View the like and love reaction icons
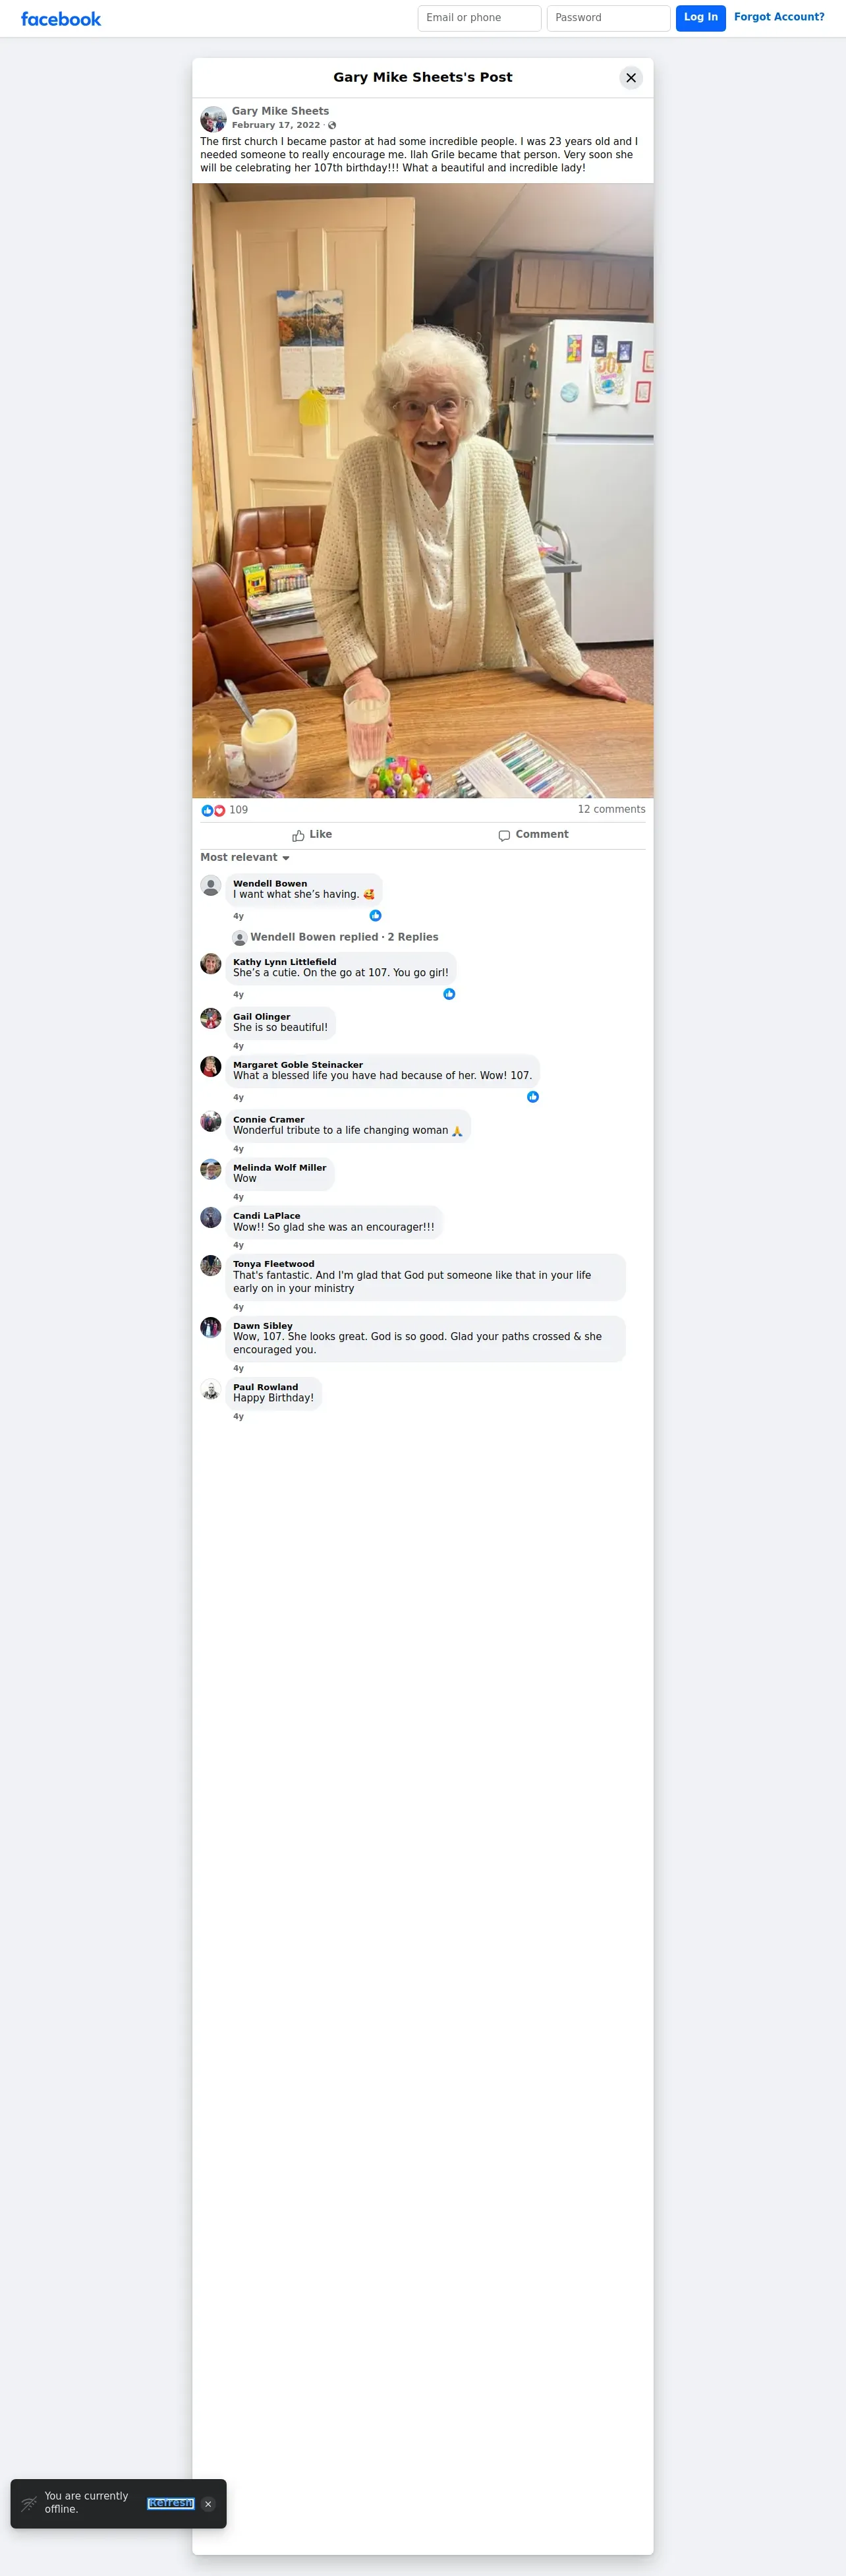Screen dimensions: 846x2576 pos(213,810)
